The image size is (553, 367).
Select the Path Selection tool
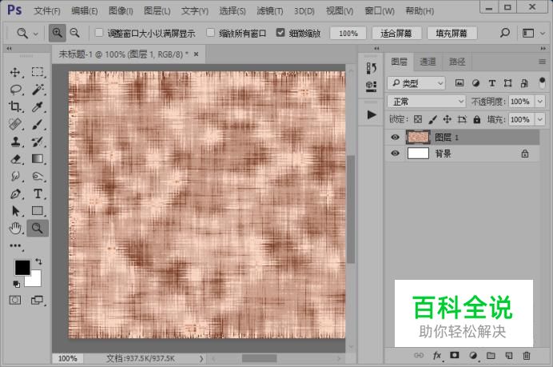pyautogui.click(x=15, y=211)
